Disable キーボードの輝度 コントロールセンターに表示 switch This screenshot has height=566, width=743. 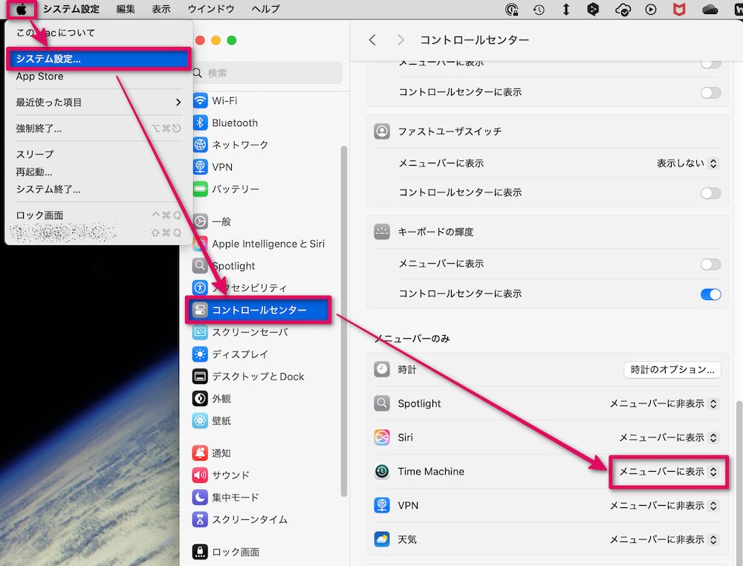[710, 294]
